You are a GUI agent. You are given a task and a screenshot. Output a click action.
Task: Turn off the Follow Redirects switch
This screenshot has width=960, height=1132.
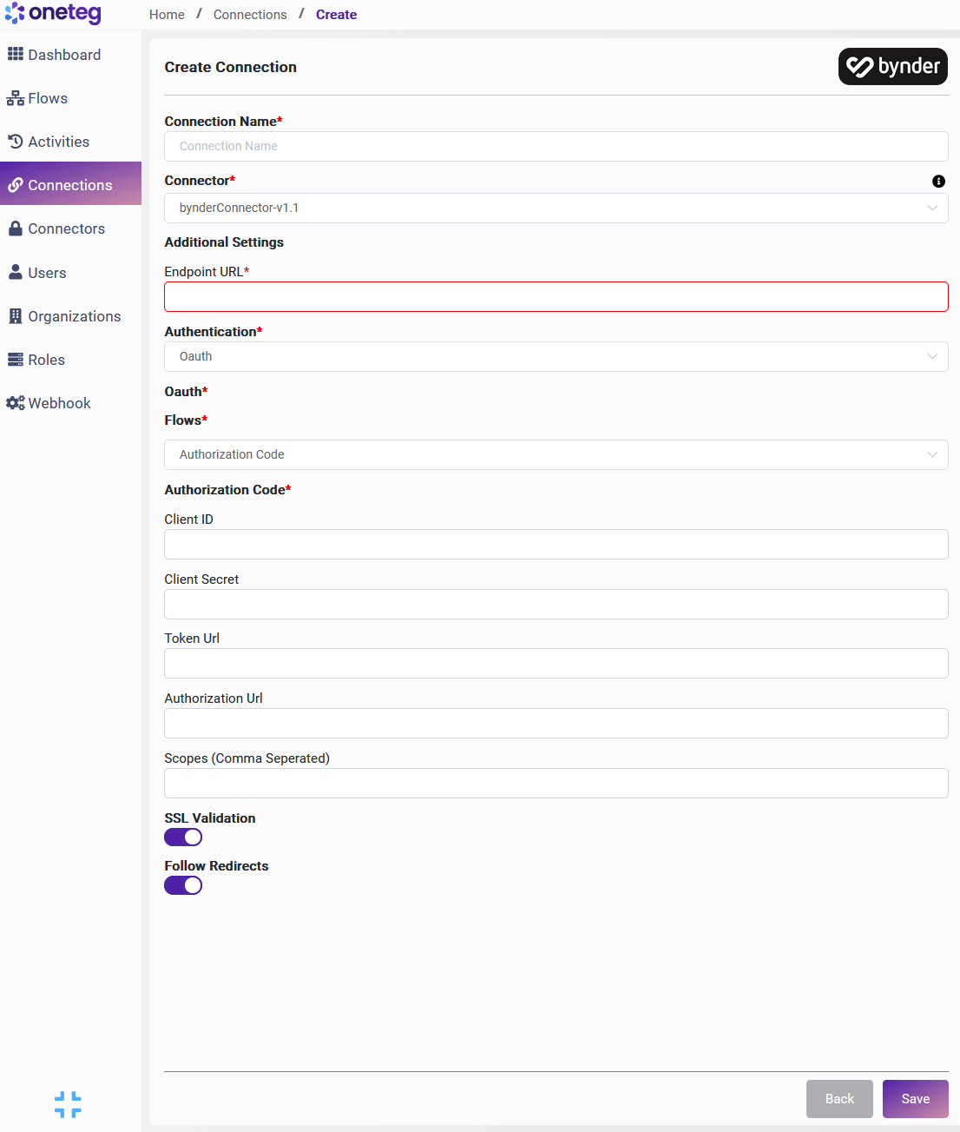(183, 885)
